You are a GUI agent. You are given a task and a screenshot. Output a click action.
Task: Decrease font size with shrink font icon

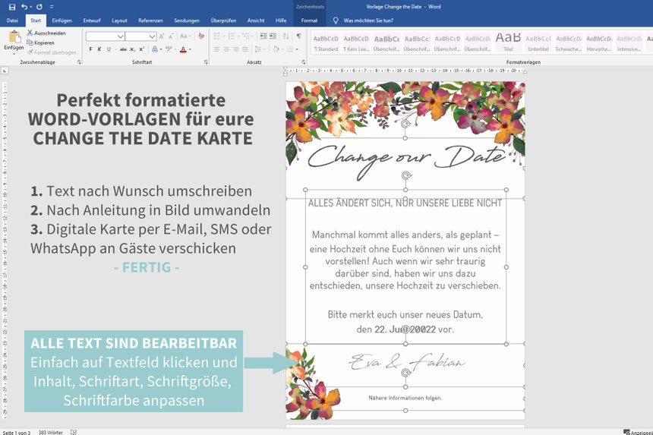[171, 36]
